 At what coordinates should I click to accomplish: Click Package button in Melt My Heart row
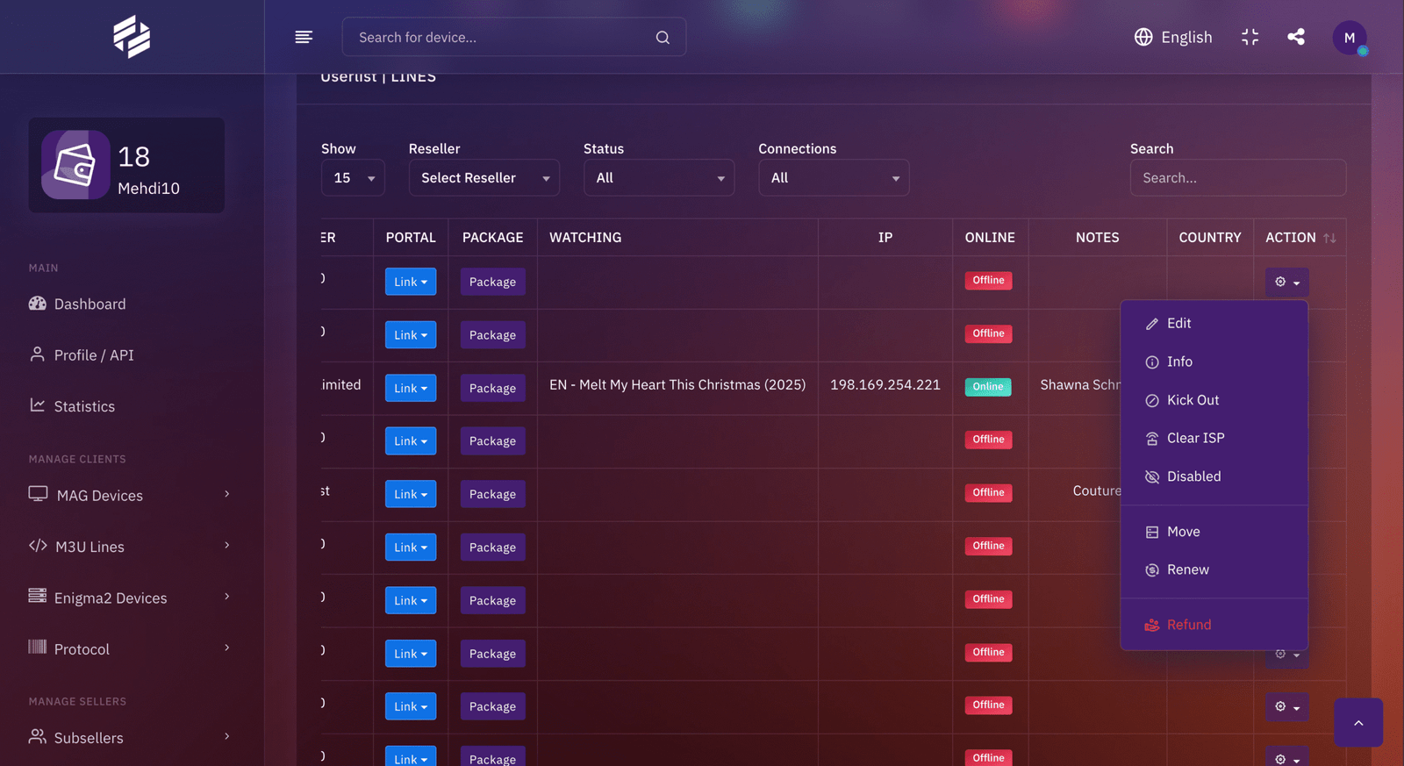click(x=492, y=388)
